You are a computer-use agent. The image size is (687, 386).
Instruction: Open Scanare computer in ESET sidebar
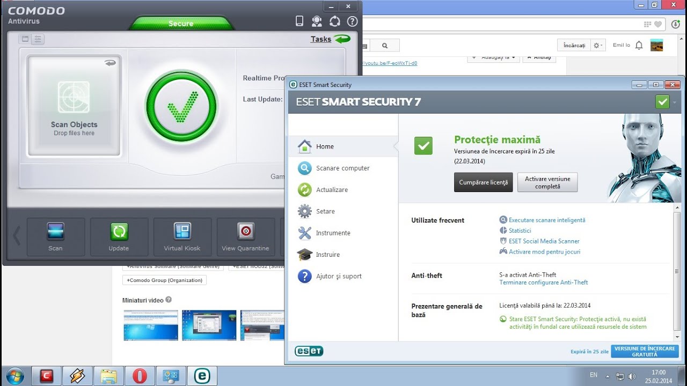[343, 168]
